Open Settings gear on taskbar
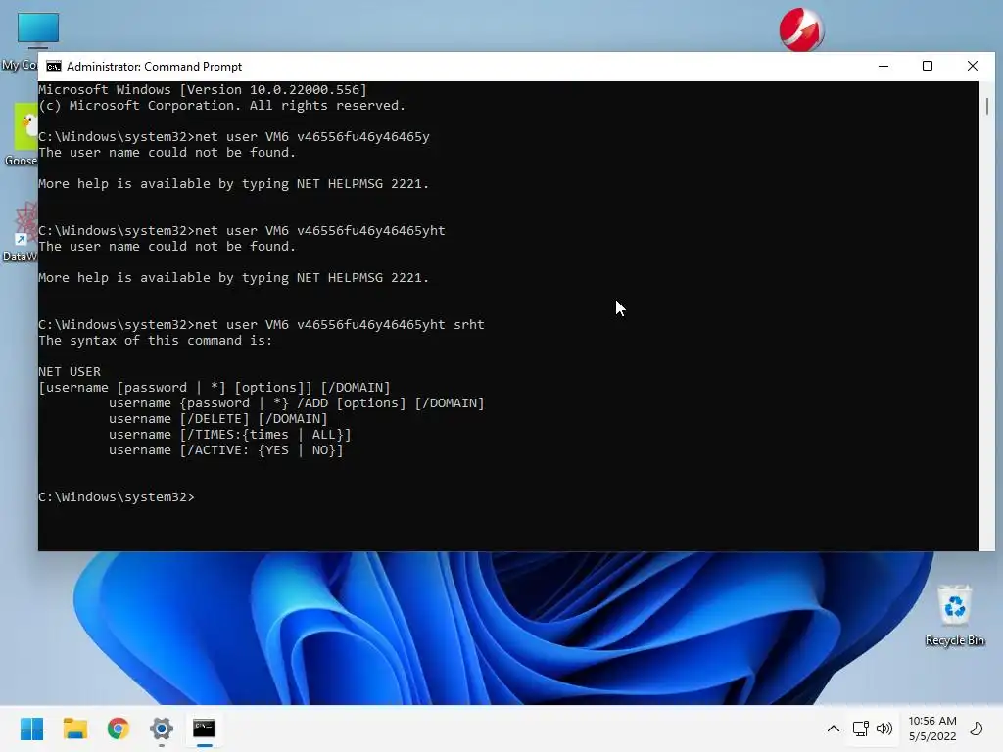The image size is (1003, 752). (x=162, y=728)
